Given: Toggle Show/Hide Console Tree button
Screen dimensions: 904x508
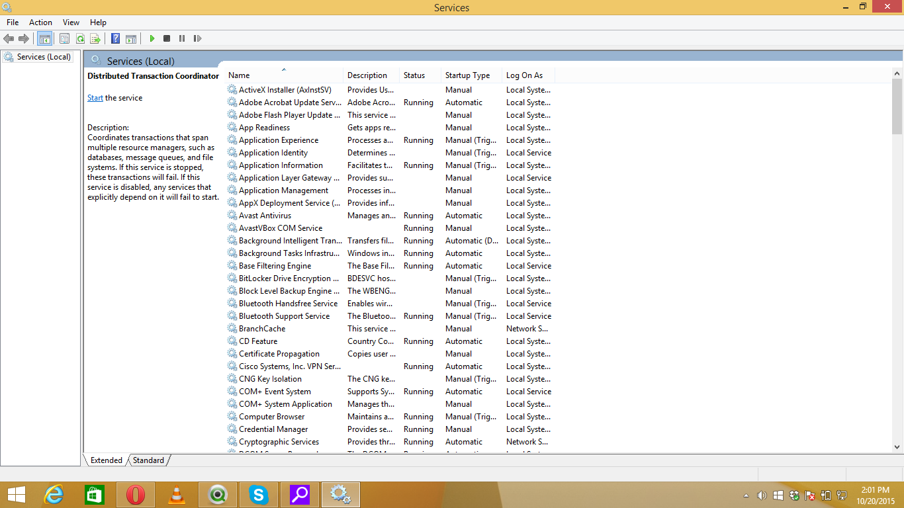Looking at the screenshot, I should tap(44, 39).
